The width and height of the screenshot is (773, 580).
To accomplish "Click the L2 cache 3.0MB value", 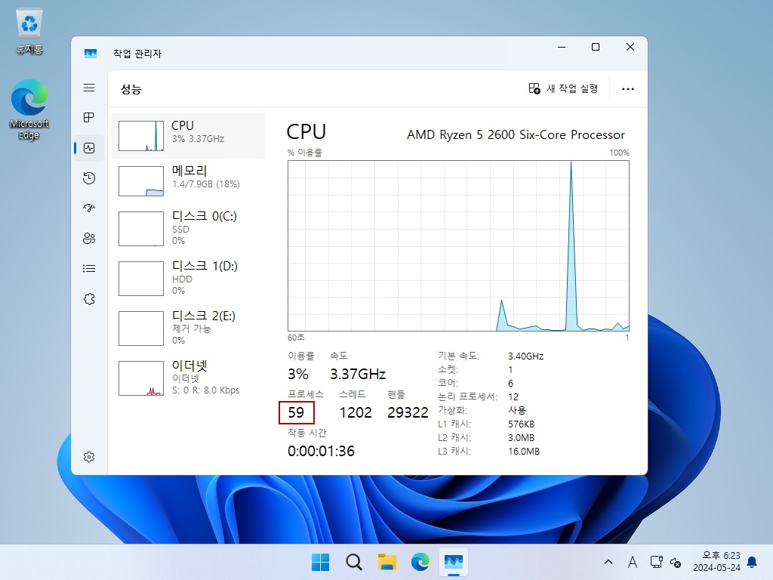I will coord(521,438).
